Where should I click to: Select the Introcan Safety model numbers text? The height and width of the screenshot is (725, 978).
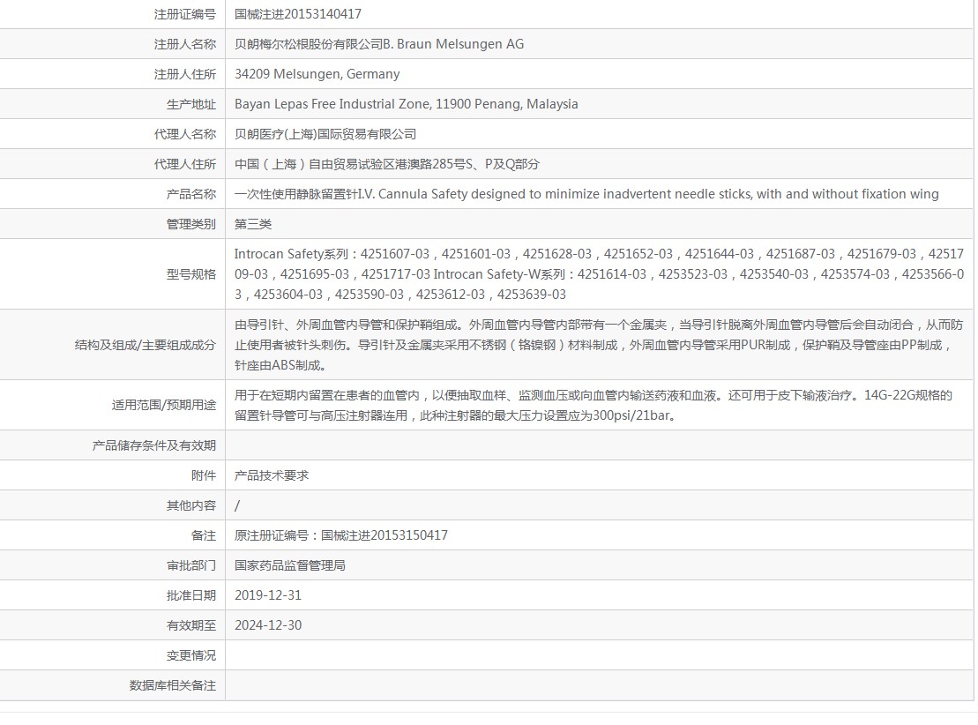[599, 274]
